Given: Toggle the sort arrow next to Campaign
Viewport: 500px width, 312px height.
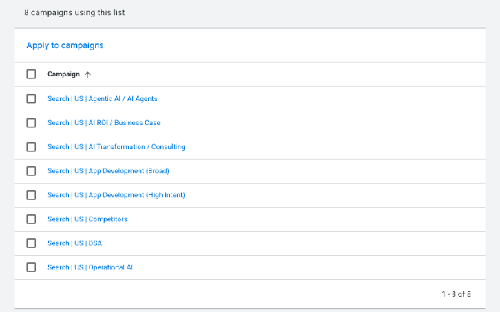Looking at the screenshot, I should click(x=87, y=75).
